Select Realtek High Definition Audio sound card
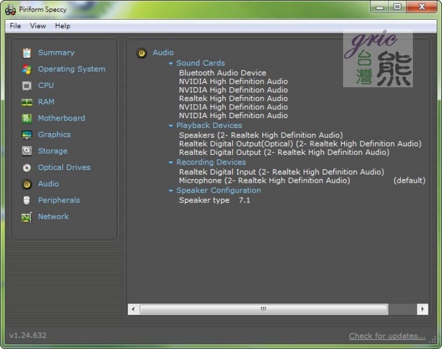This screenshot has height=349, width=442. 233,99
